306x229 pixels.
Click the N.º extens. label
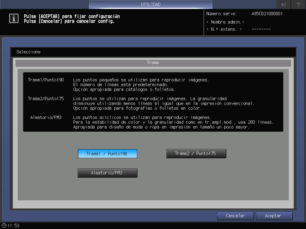pos(224,30)
